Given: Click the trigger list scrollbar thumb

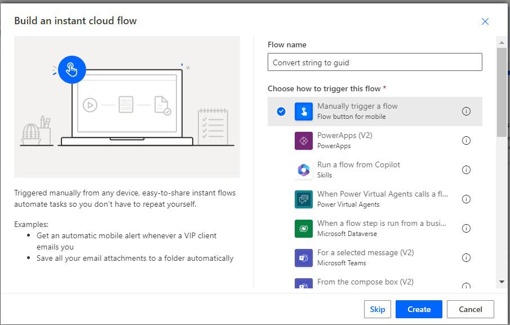Looking at the screenshot, I should tap(502, 92).
